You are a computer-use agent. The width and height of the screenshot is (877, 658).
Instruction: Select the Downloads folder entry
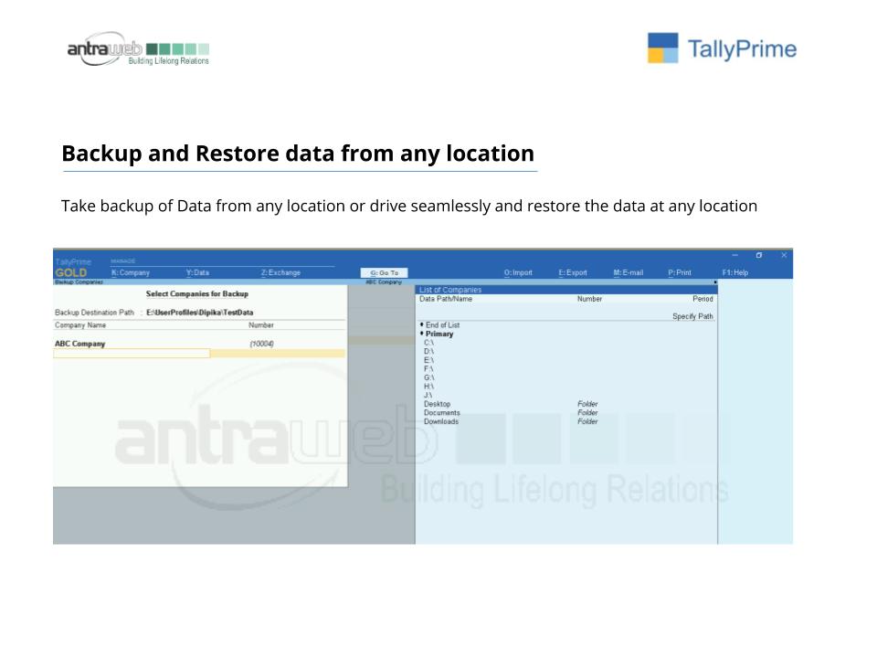click(441, 422)
